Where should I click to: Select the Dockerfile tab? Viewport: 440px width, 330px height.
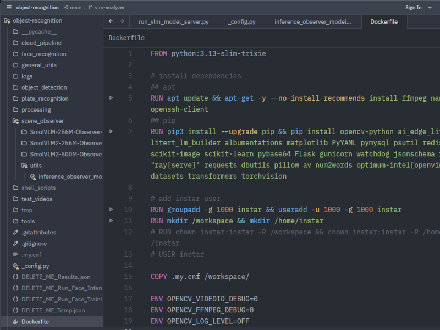pos(384,21)
